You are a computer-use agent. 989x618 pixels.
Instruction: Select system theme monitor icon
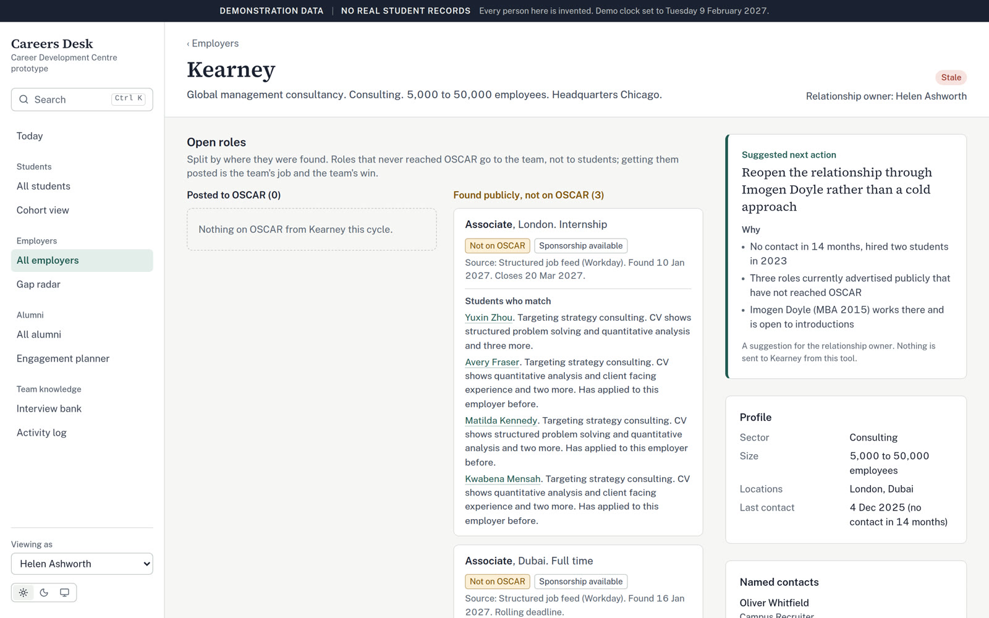pyautogui.click(x=64, y=593)
